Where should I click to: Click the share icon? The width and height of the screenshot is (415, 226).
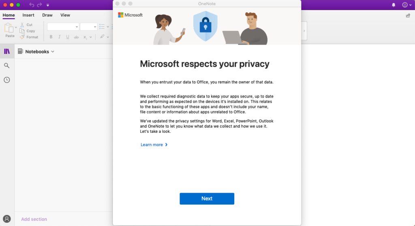408,15
